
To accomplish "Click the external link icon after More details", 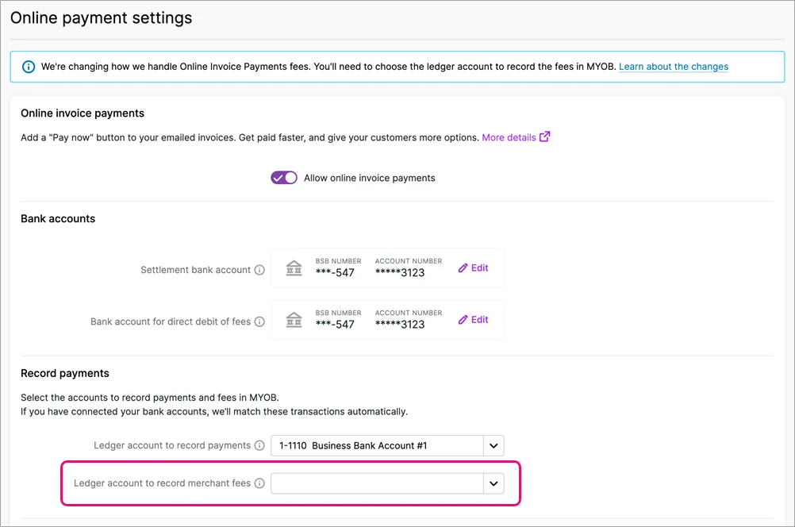I will [544, 137].
